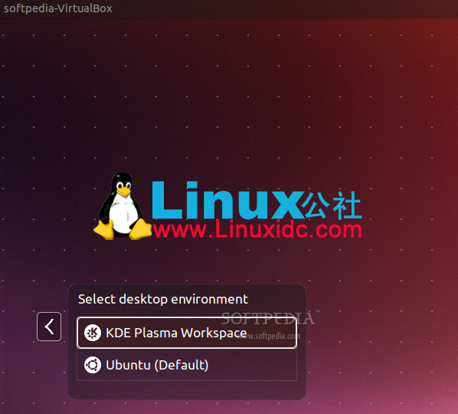Go back using the left arrow button

(49, 327)
